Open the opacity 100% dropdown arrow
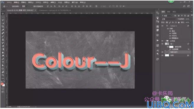 (191, 19)
